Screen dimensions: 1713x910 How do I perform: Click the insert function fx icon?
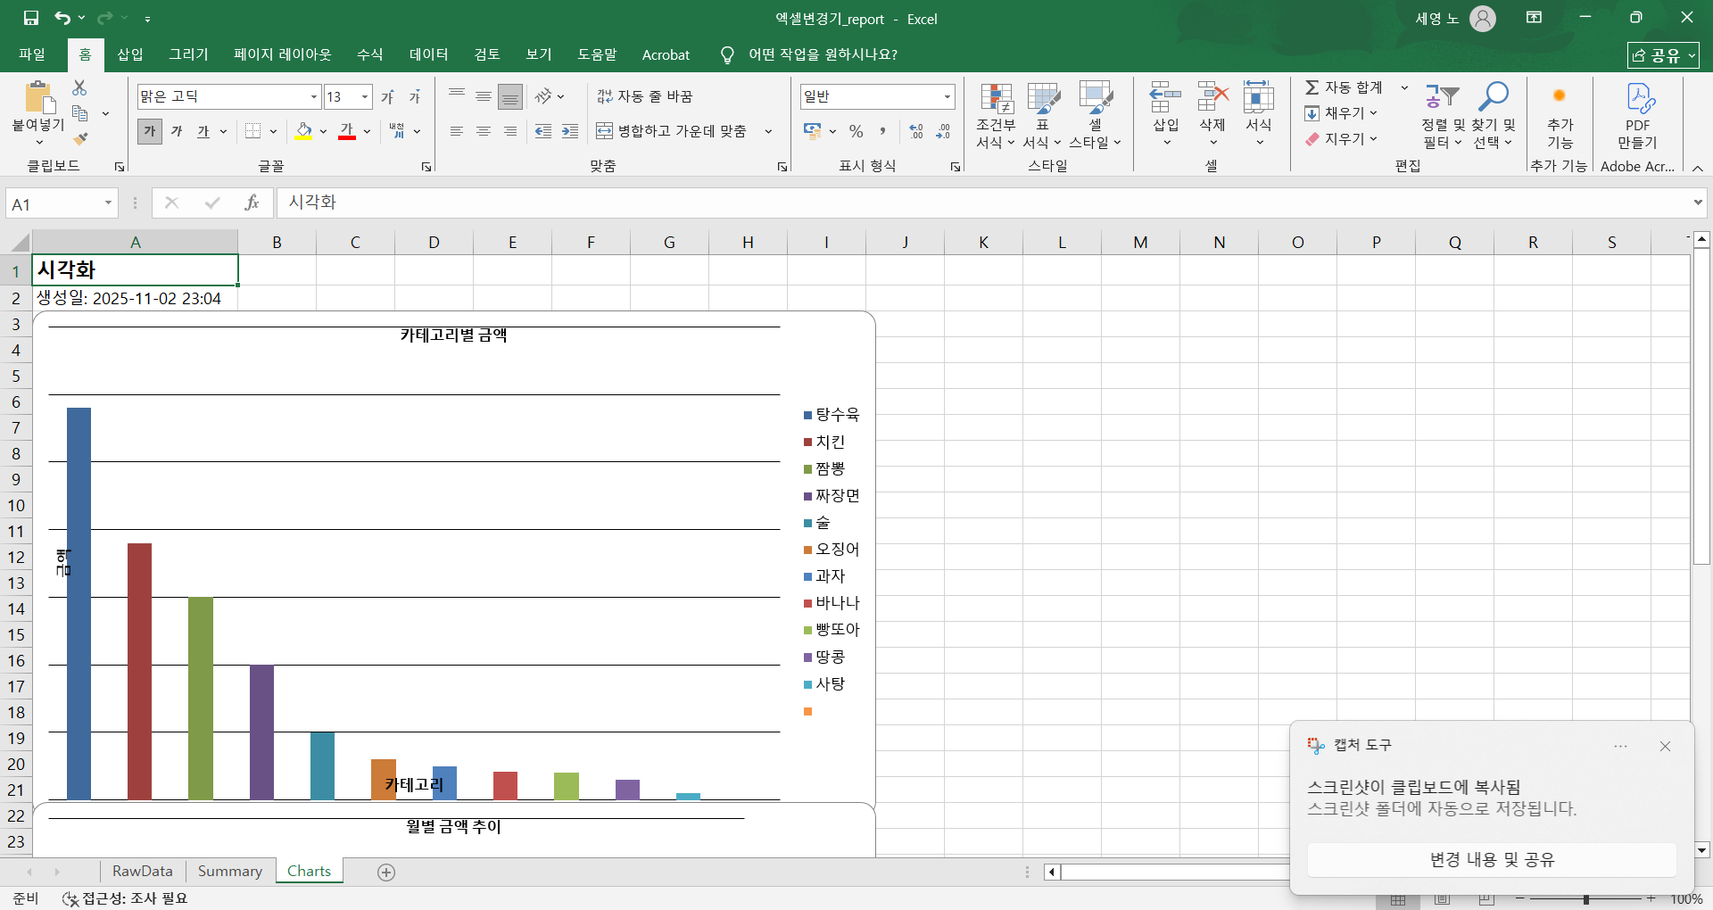coord(252,203)
